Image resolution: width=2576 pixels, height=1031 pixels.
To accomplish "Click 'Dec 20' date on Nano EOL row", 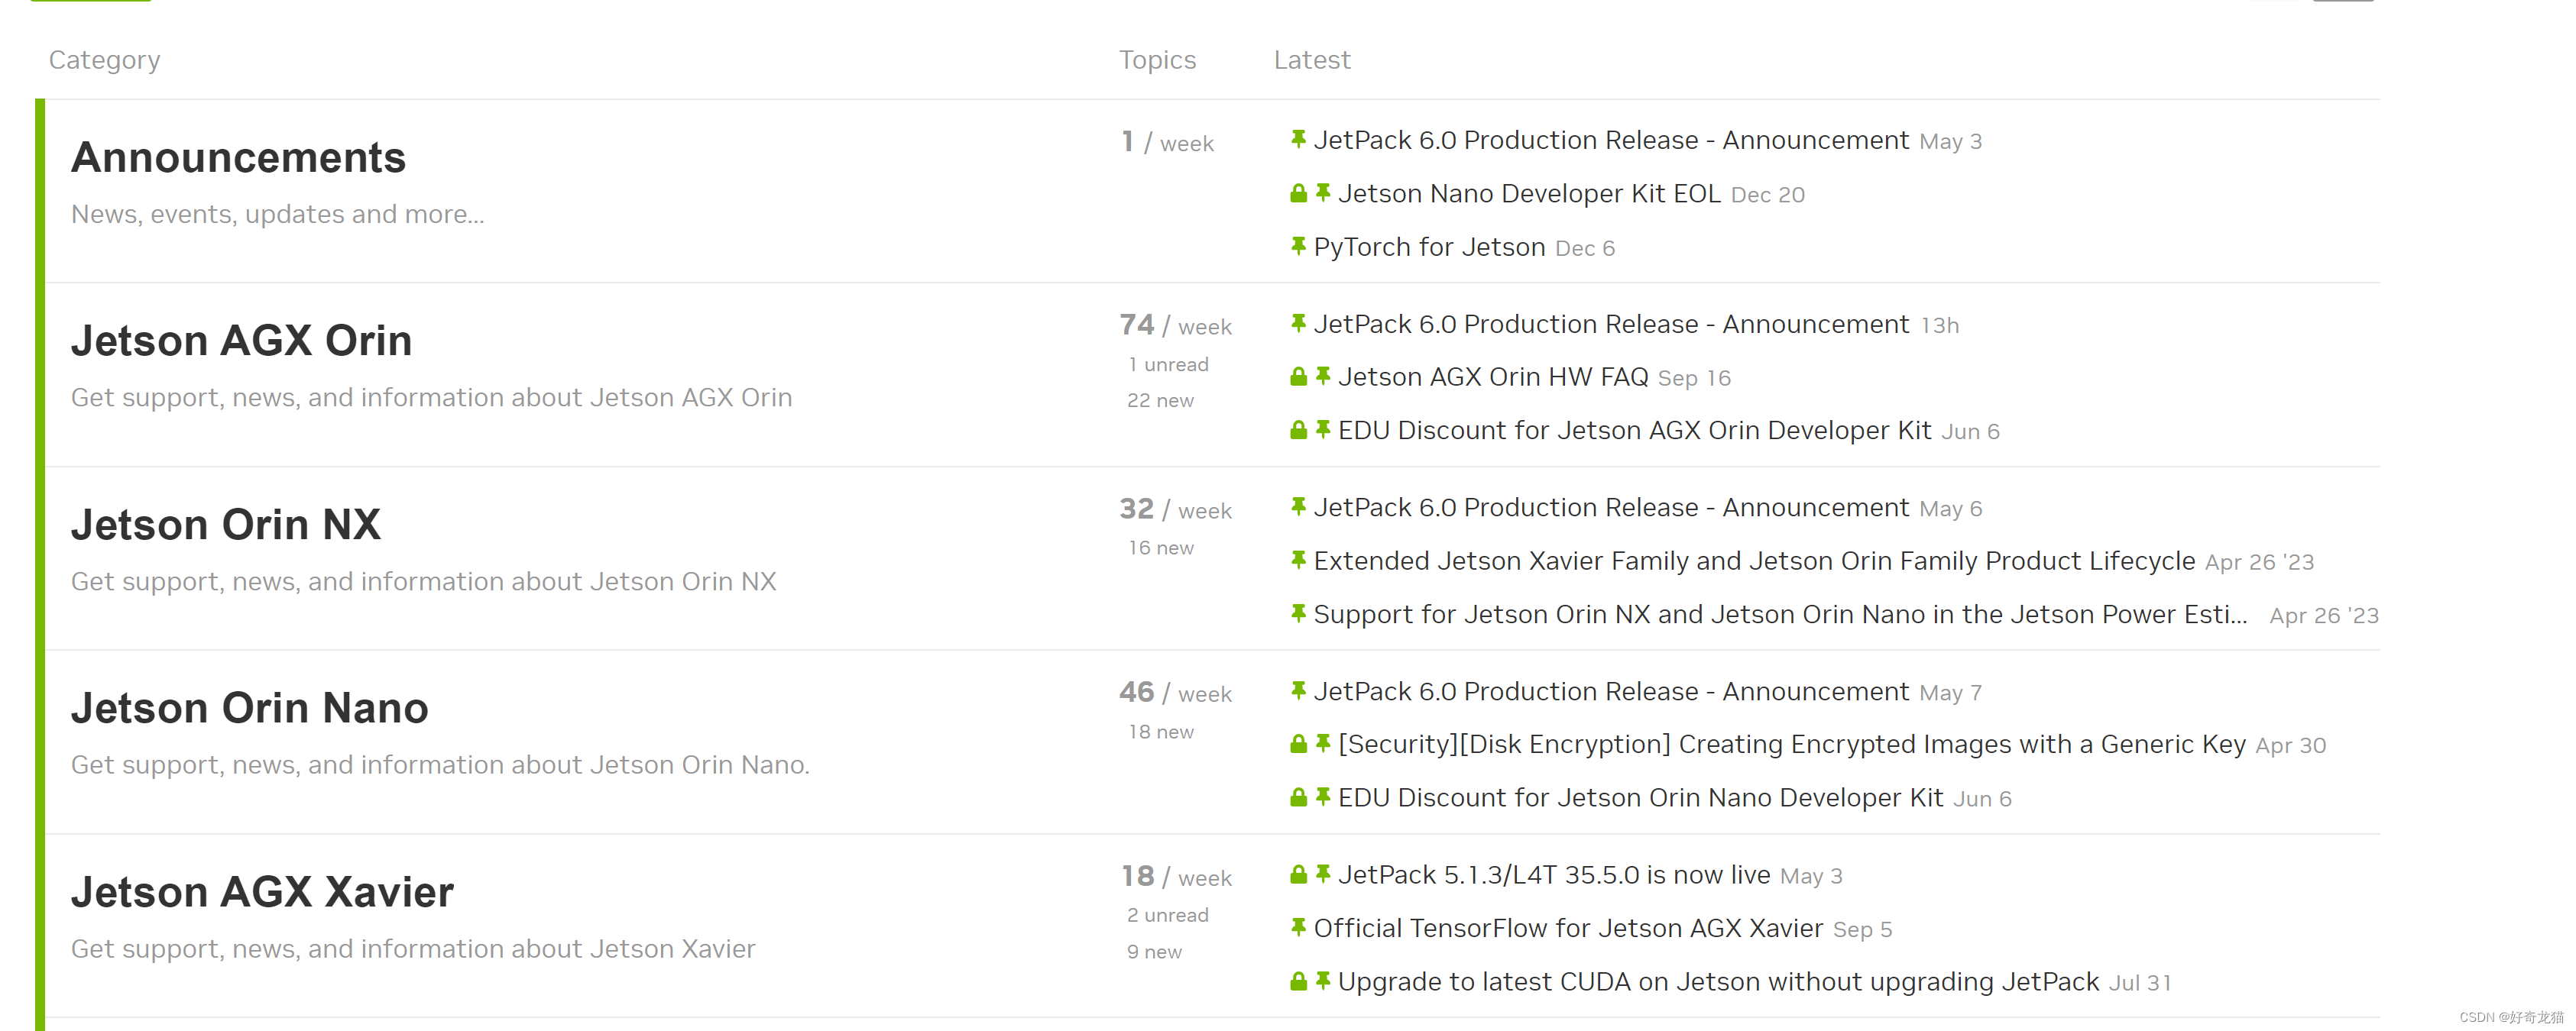I will coord(1767,195).
